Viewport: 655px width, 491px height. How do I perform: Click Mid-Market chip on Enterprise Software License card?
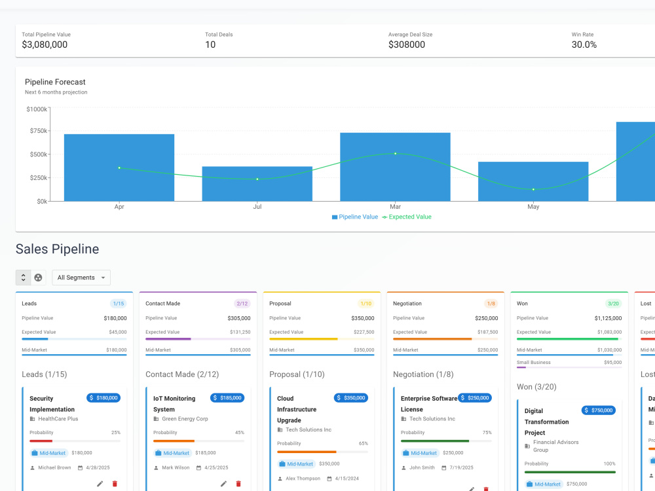pos(421,453)
